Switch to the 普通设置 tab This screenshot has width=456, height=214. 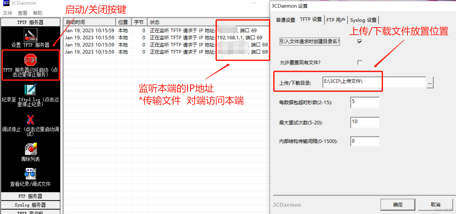[x=285, y=20]
